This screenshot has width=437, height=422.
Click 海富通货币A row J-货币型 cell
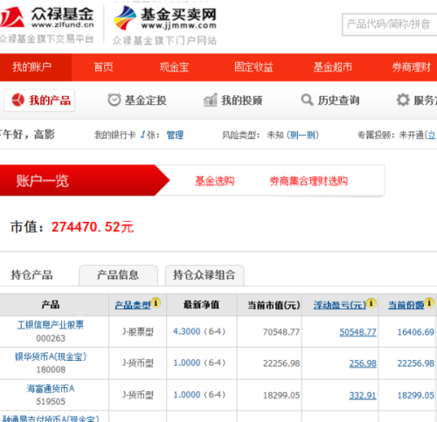(137, 395)
